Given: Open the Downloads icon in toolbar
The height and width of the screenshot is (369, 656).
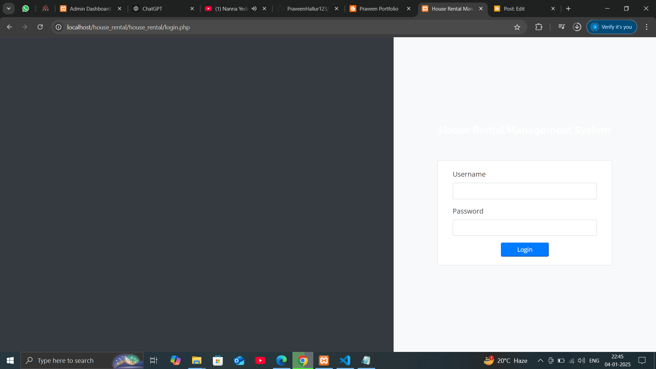Looking at the screenshot, I should 577,27.
